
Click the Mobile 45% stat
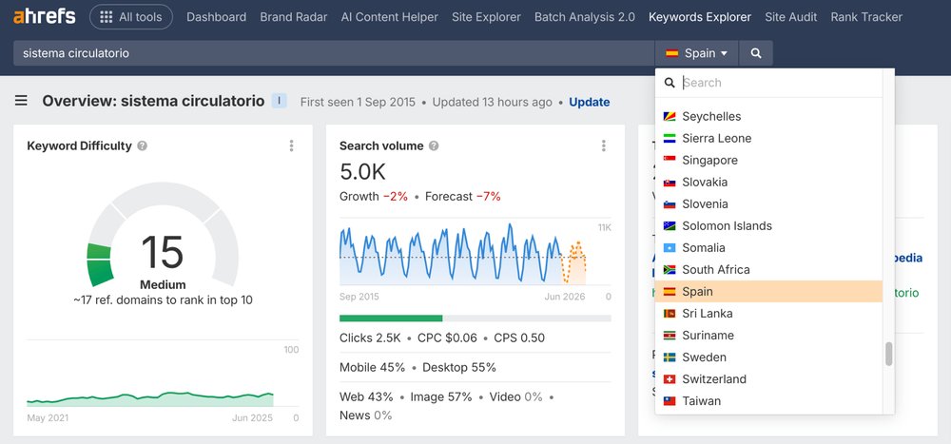[373, 368]
